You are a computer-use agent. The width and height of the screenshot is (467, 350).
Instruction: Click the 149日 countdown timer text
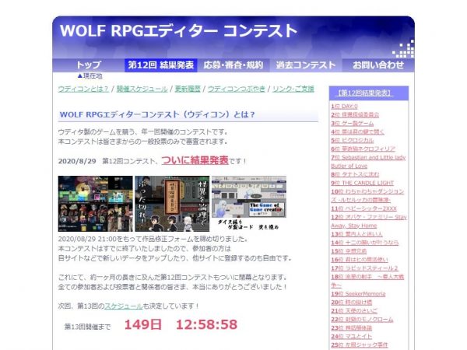point(143,324)
